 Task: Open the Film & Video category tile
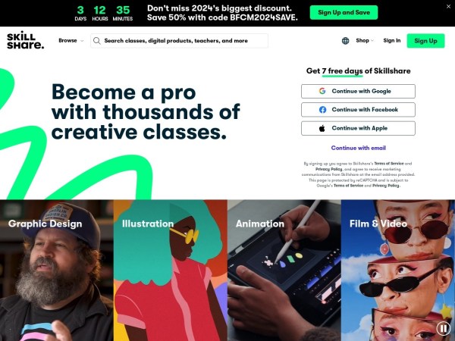click(x=398, y=271)
